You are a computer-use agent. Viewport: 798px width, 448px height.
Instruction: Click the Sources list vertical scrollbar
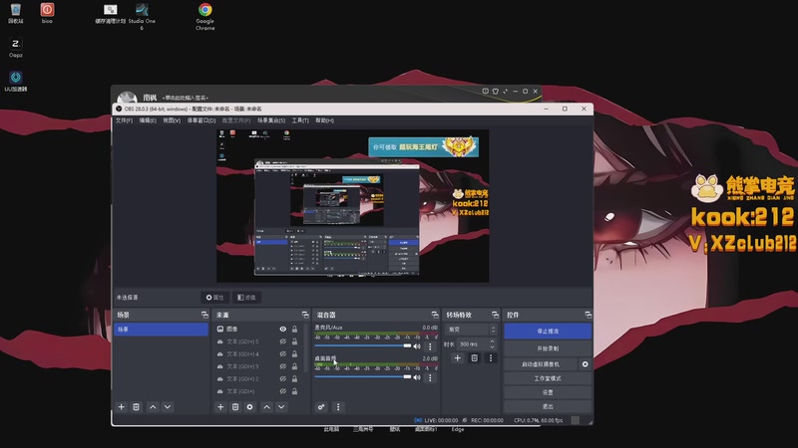click(305, 347)
